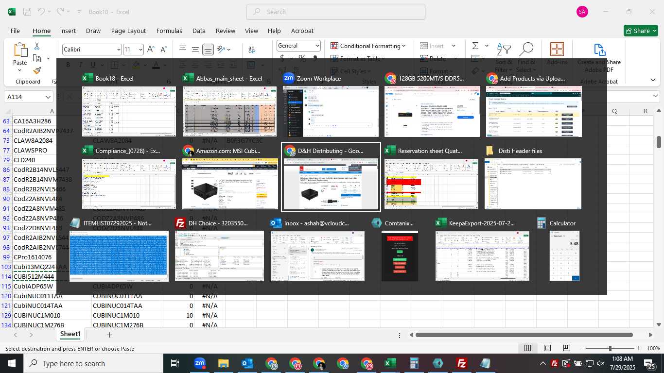664x373 pixels.
Task: Click the Save icon in title bar
Action: pyautogui.click(x=27, y=12)
